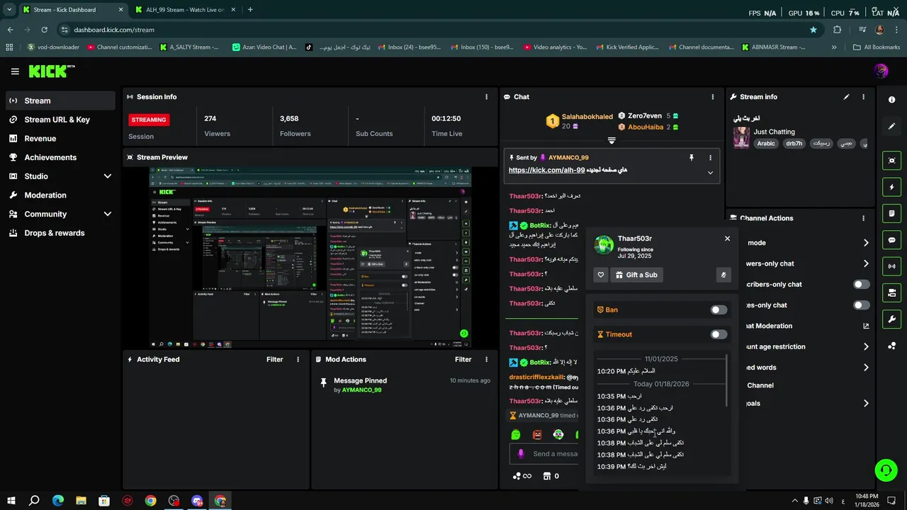Open account age restriction chevron
The image size is (907, 510).
point(866,347)
